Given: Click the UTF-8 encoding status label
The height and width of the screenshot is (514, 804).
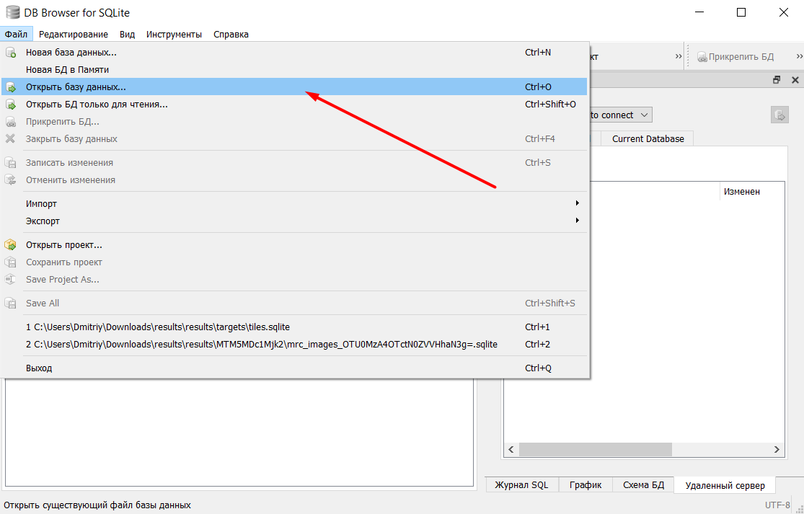Looking at the screenshot, I should [x=777, y=505].
